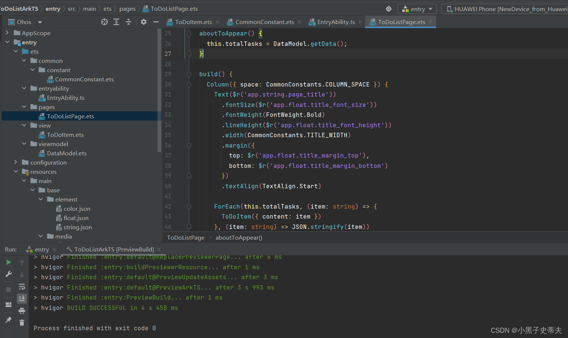Collapse the common folder

(24, 61)
